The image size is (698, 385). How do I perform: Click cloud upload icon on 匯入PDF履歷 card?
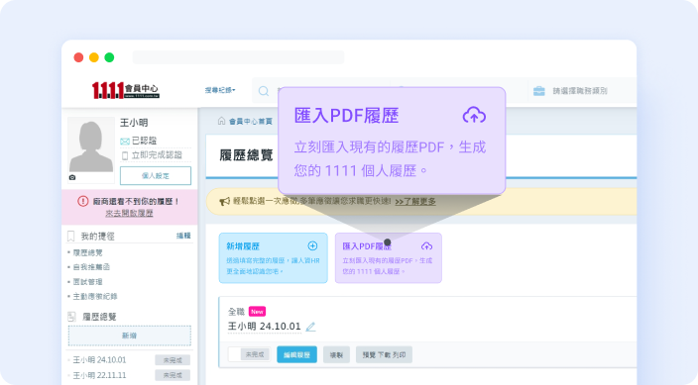426,245
